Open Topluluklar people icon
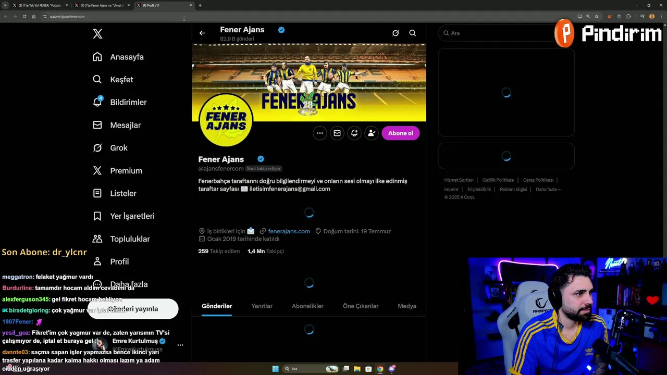667x375 pixels. pos(97,239)
